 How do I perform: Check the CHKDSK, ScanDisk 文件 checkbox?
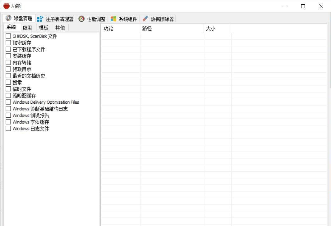click(x=8, y=36)
